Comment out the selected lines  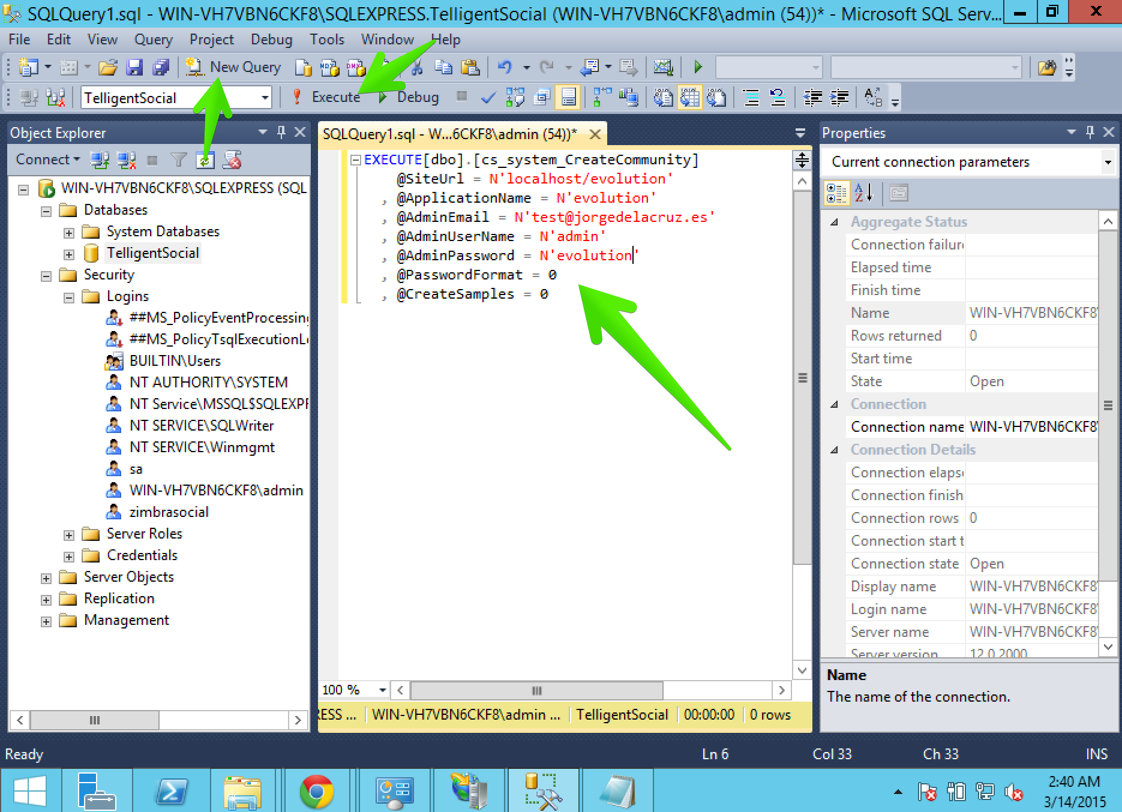pos(751,97)
